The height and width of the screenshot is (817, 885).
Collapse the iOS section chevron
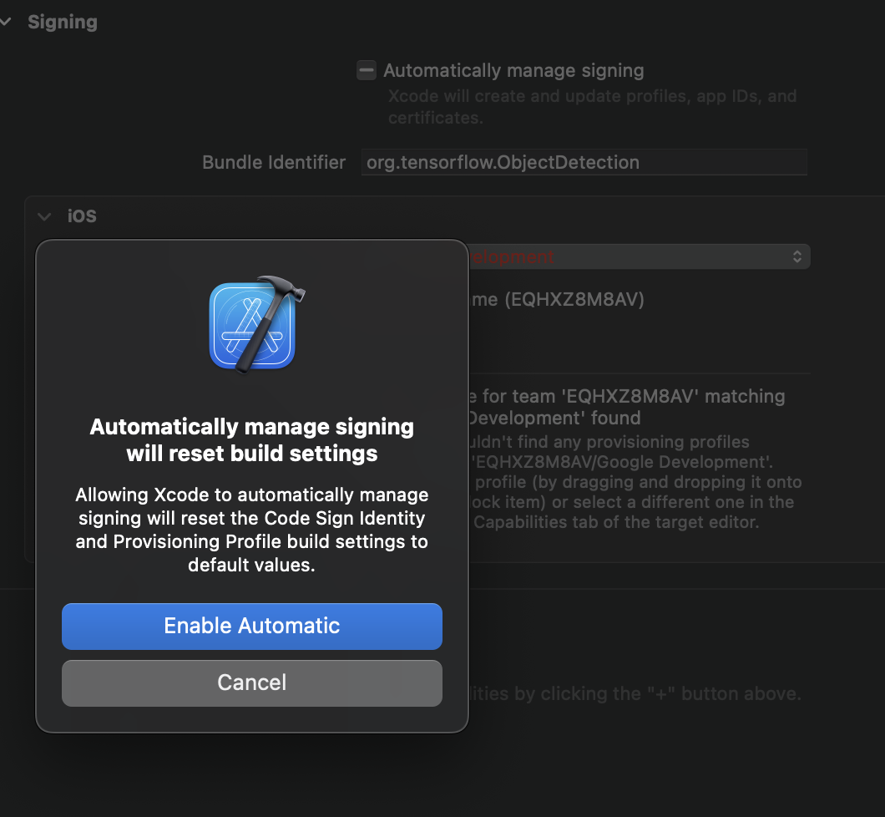[x=44, y=216]
